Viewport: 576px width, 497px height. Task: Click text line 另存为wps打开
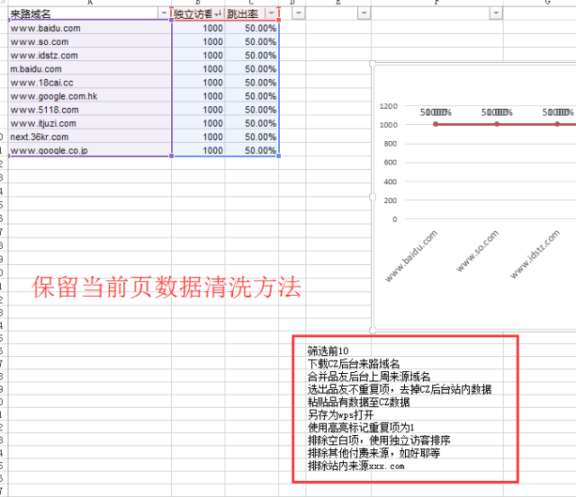340,415
